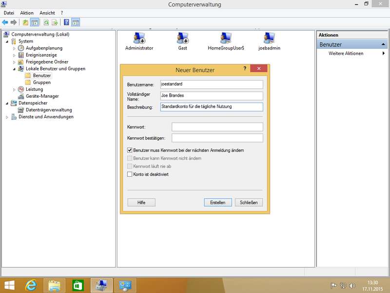Collapse the Lokale Benutzer und Gruppen node
This screenshot has width=390, height=293.
point(14,69)
